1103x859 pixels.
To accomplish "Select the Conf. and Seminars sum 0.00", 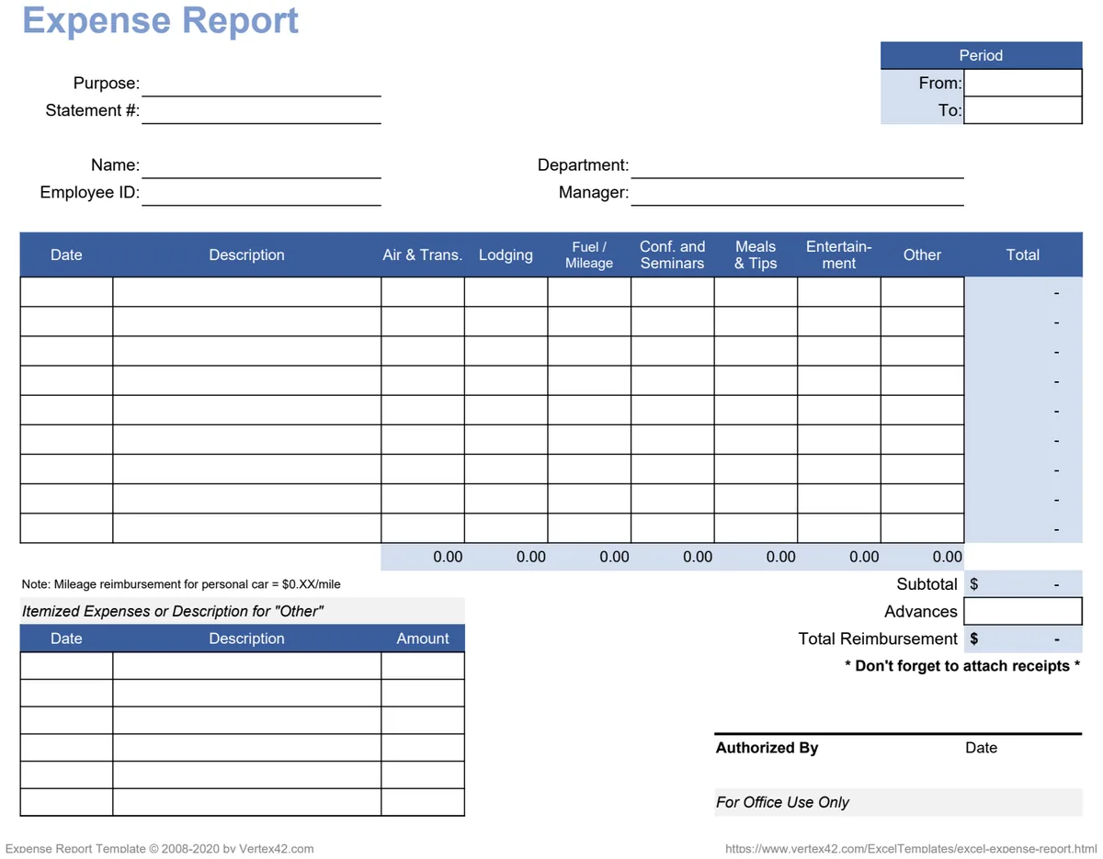I will [x=673, y=557].
